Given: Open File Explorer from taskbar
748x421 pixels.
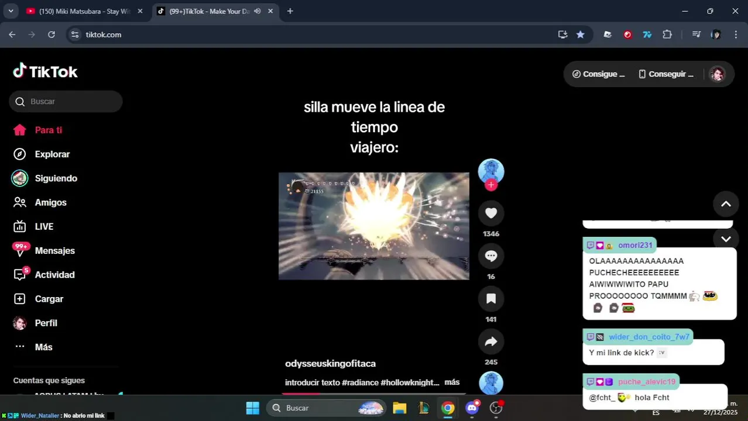Looking at the screenshot, I should [x=399, y=408].
